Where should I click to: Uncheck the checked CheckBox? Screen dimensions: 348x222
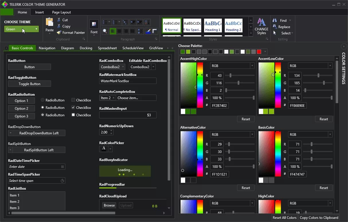point(73,107)
